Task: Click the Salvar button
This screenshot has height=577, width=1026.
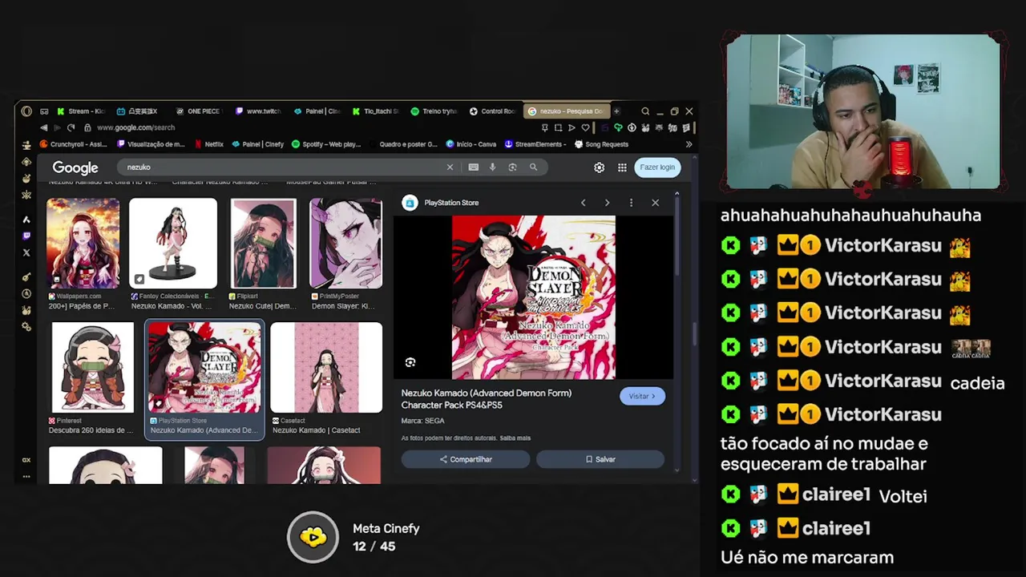Action: [600, 459]
